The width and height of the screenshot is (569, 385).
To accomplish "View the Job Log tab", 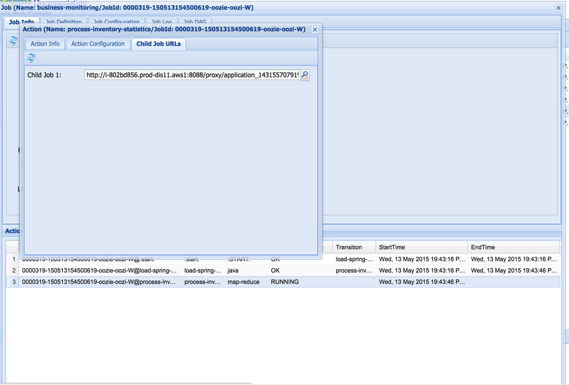I will [161, 21].
